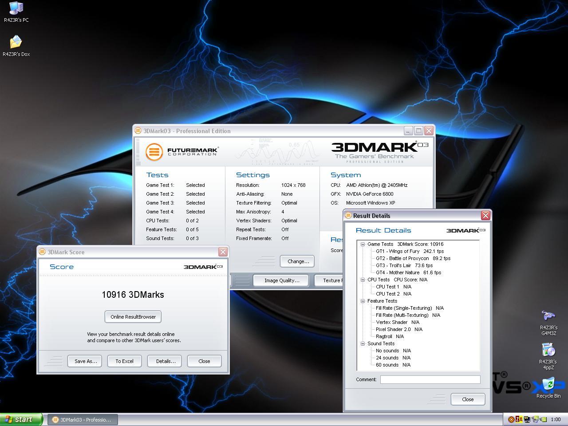Open R4Z3R's 4ppZ desktop shortcut
Viewport: 568px width, 426px height.
pyautogui.click(x=548, y=356)
